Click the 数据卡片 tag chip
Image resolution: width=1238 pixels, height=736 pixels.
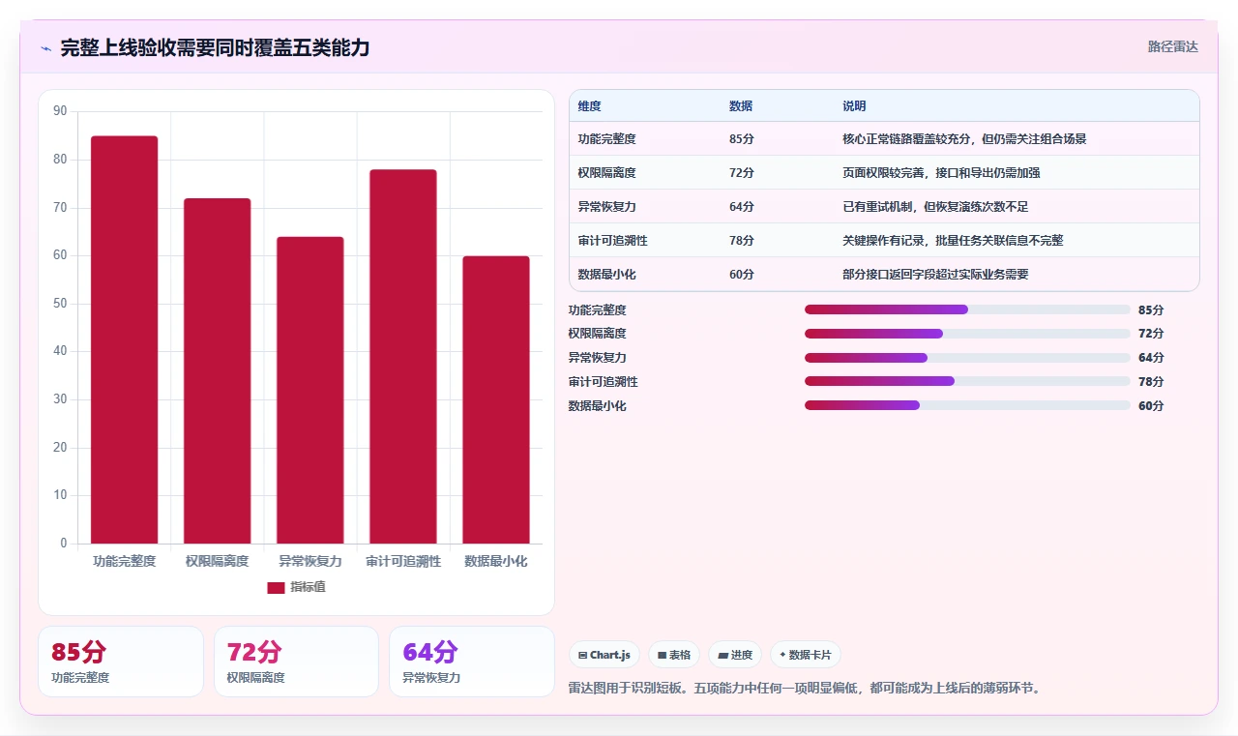point(805,655)
